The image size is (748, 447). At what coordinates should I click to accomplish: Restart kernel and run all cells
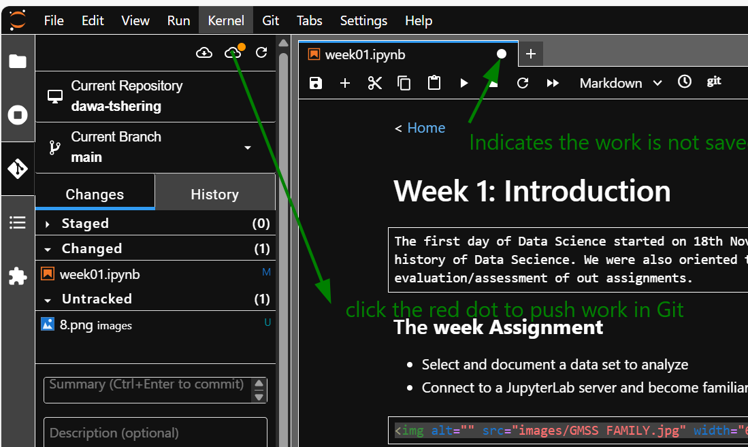(x=553, y=83)
